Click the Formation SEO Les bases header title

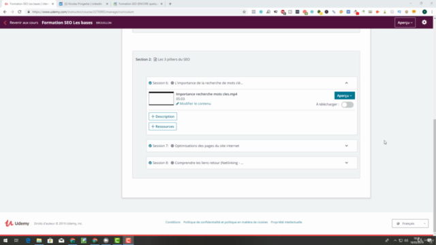pos(67,22)
